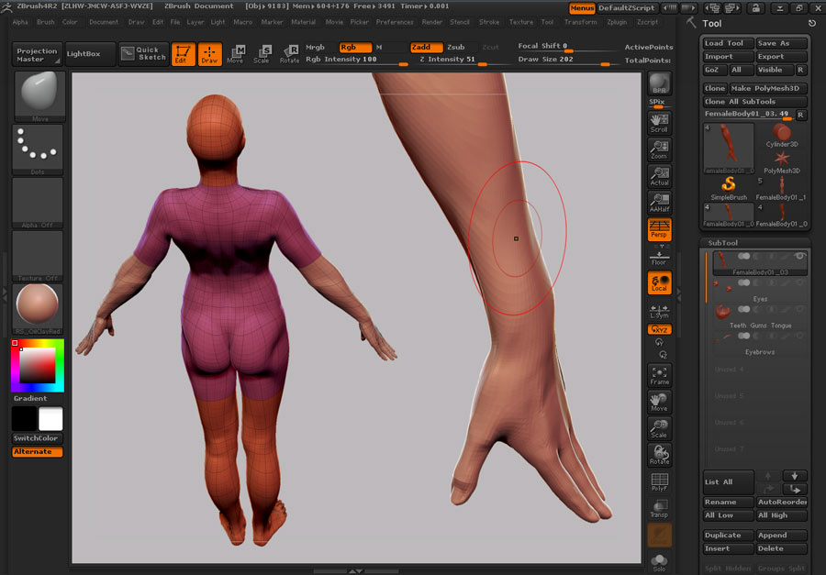Toggle XYZ rotation mode

point(659,329)
